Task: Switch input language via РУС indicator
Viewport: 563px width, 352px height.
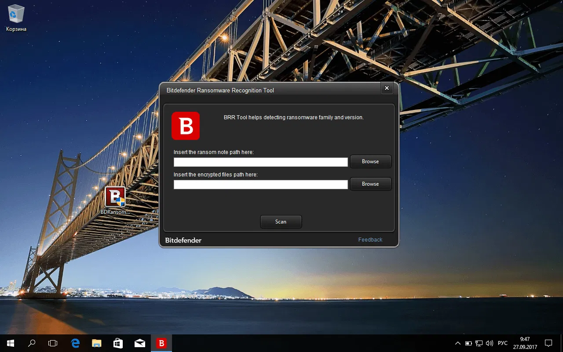Action: (x=503, y=343)
